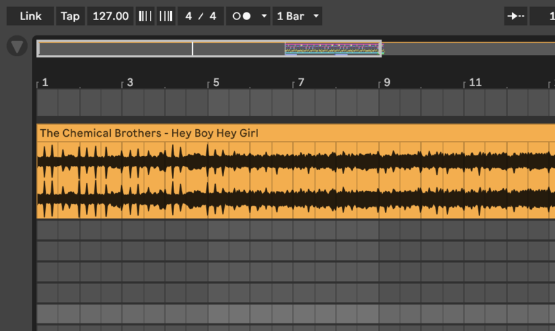Tap tempo with the Tap button
Screen dimensions: 555x331
pos(70,16)
